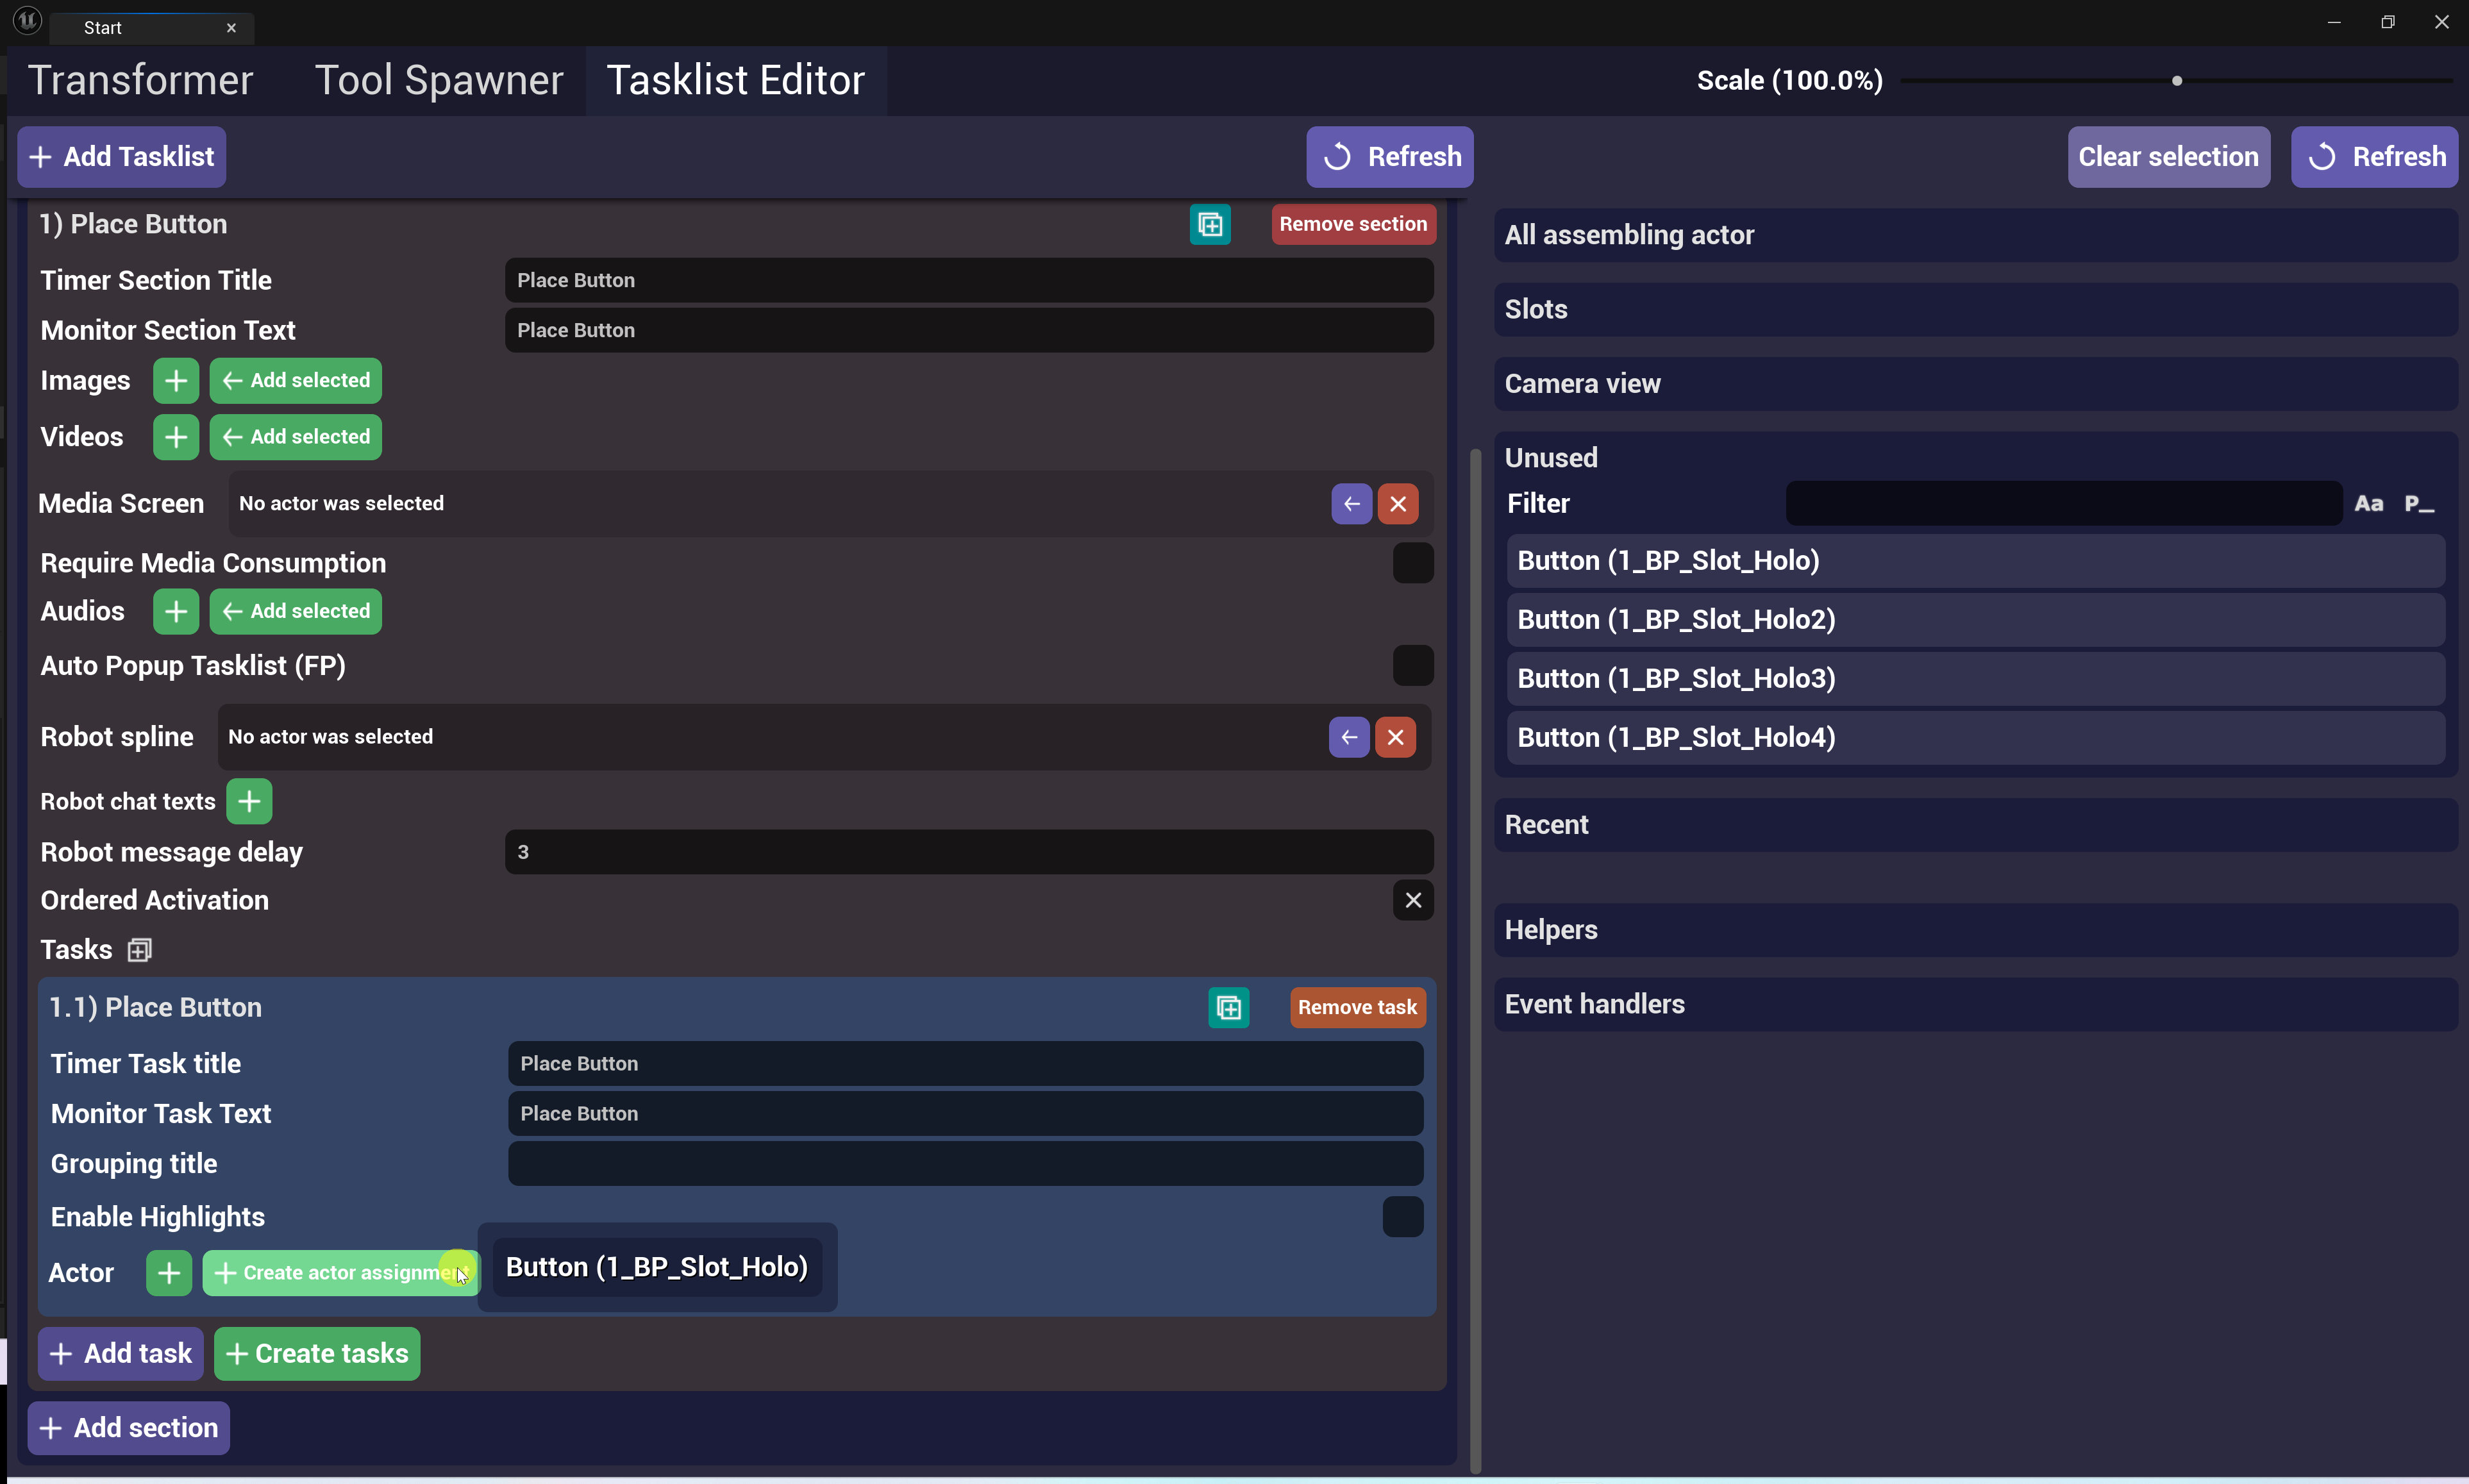
Task: Check the Enable Highlights box
Action: pyautogui.click(x=1402, y=1217)
